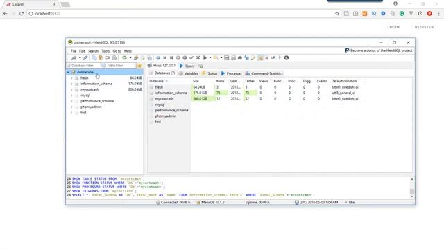Expand the test database in tree
Screen dimensions: 444x249
pyautogui.click(x=71, y=113)
